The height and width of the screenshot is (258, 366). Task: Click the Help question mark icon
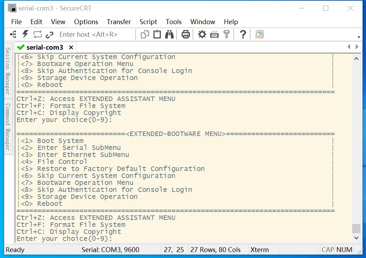click(243, 34)
